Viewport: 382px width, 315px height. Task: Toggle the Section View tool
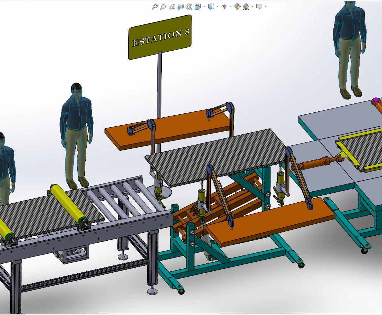click(x=181, y=7)
